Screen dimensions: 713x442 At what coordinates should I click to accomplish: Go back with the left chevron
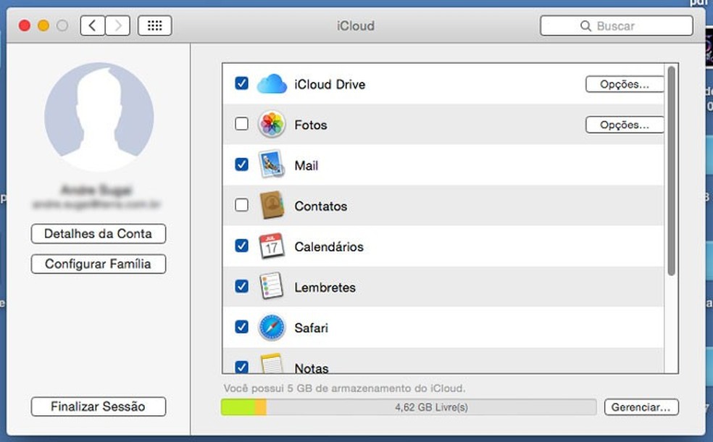coord(92,25)
